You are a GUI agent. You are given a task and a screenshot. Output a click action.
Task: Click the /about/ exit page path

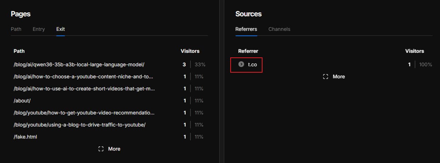22,101
